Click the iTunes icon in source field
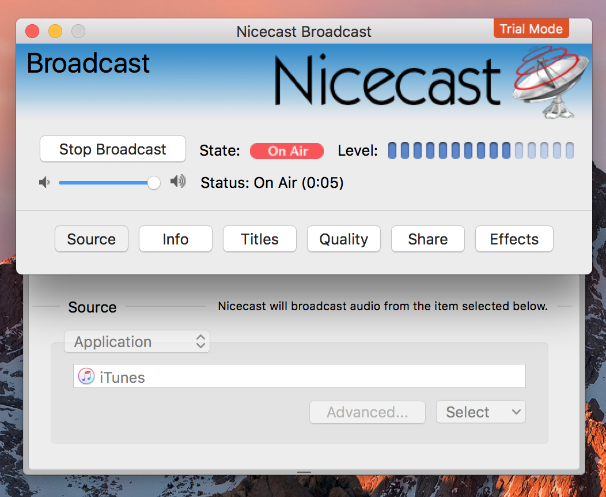Screen dimensions: 606x497 86,376
